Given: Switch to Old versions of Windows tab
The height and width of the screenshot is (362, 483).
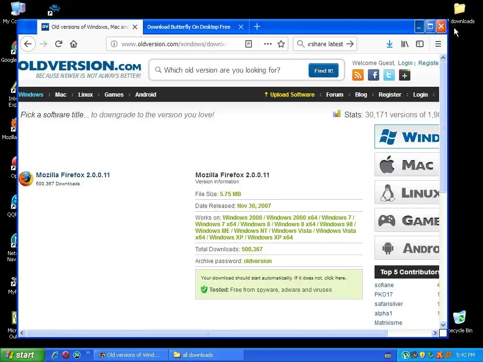Looking at the screenshot, I should click(90, 27).
